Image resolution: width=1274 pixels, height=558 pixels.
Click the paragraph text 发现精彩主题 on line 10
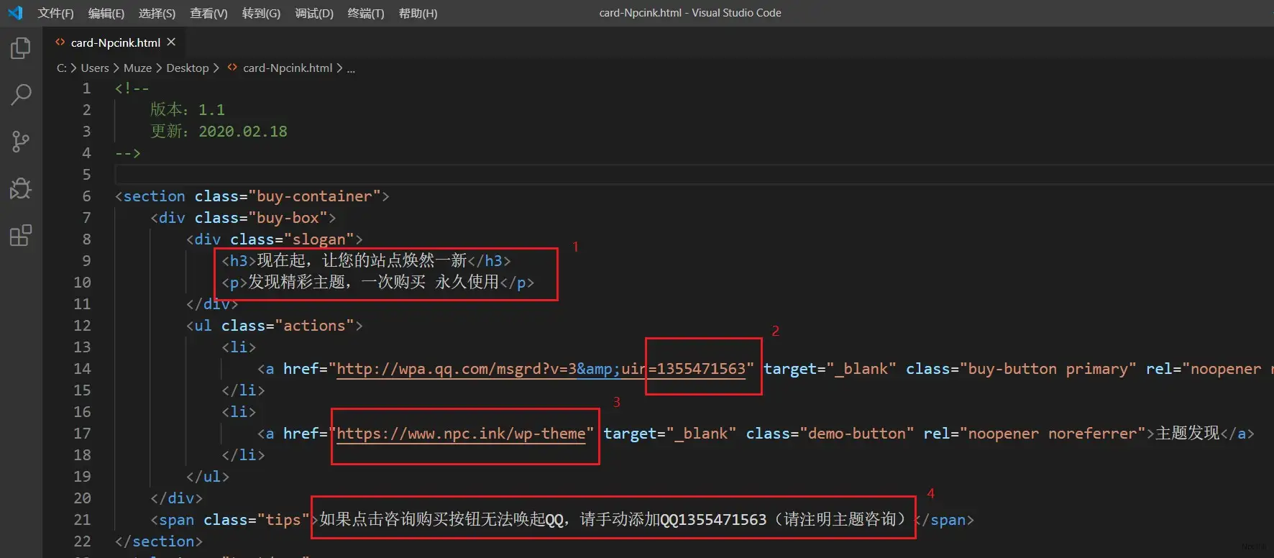[x=297, y=282]
